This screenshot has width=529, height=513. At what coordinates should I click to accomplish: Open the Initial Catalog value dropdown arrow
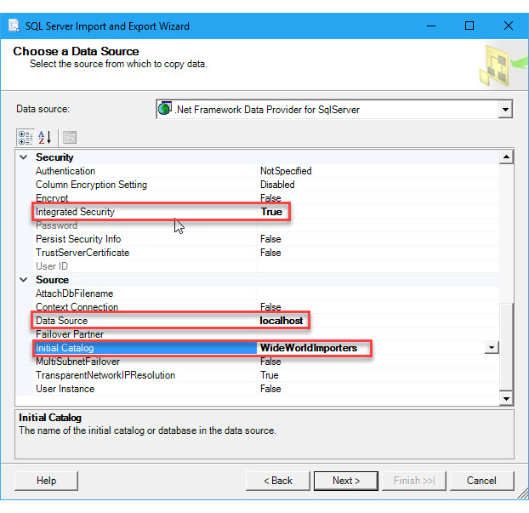tap(491, 348)
